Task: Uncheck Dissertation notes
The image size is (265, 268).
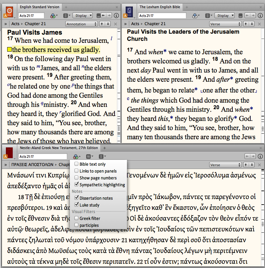Action: coord(76,198)
